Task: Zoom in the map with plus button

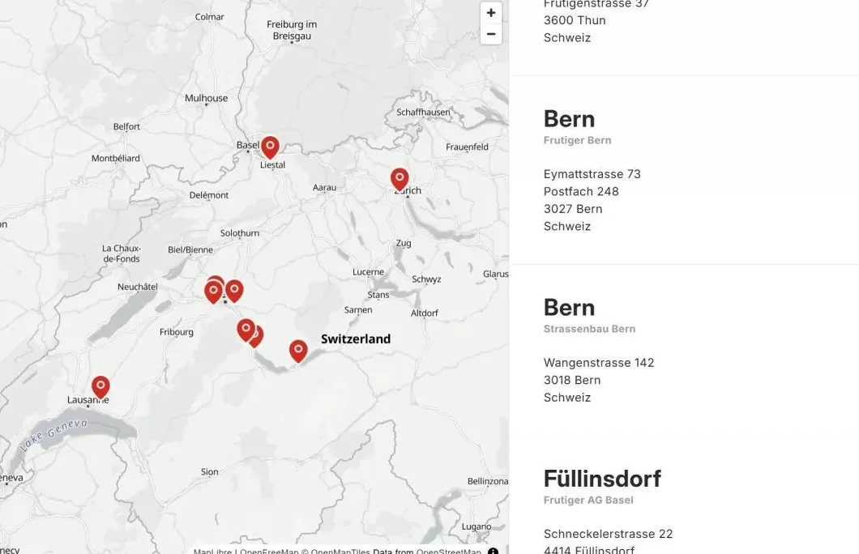Action: (x=490, y=13)
